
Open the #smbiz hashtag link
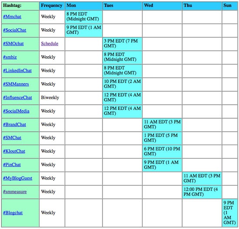point(10,57)
